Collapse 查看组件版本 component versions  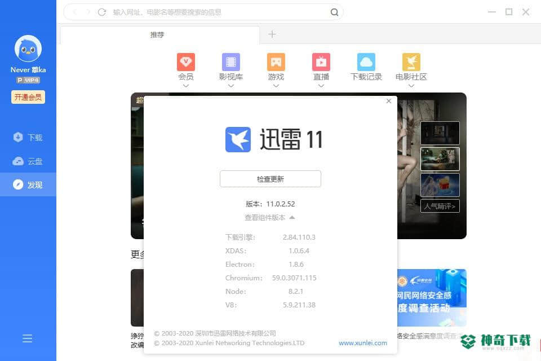coord(269,218)
